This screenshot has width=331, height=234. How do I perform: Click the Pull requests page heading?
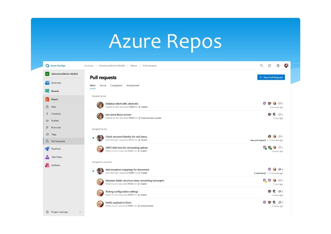(x=103, y=78)
